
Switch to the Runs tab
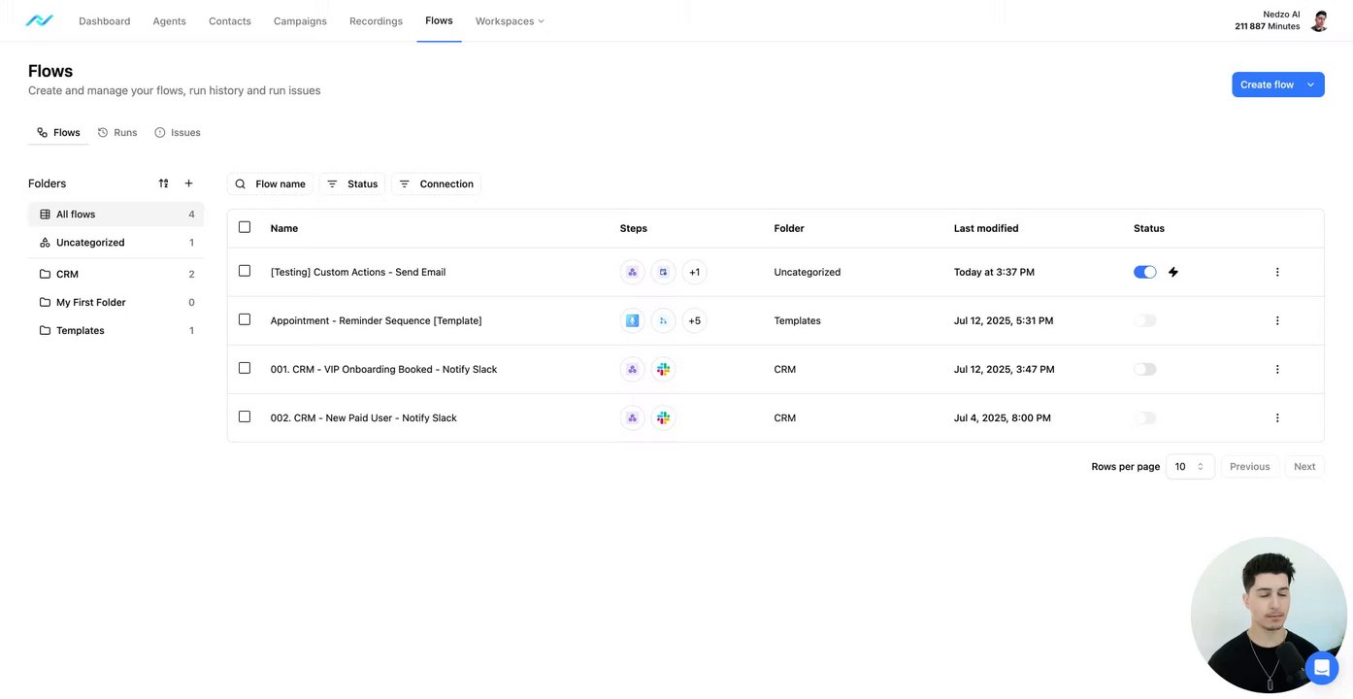pos(117,133)
